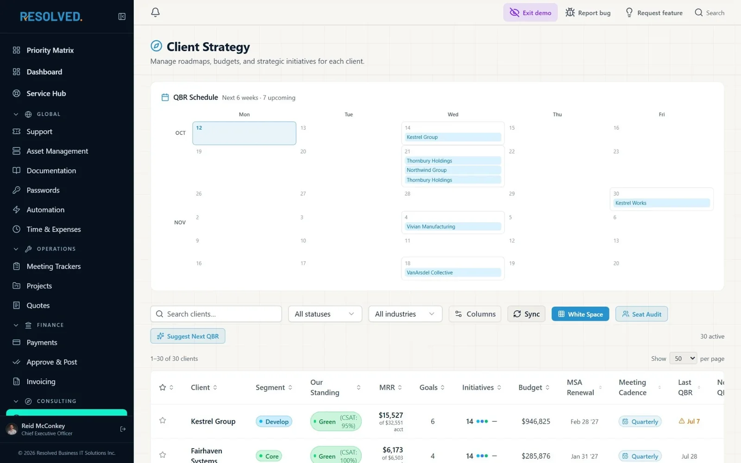Click the Time & Expenses clock icon
This screenshot has width=741, height=463.
(17, 229)
